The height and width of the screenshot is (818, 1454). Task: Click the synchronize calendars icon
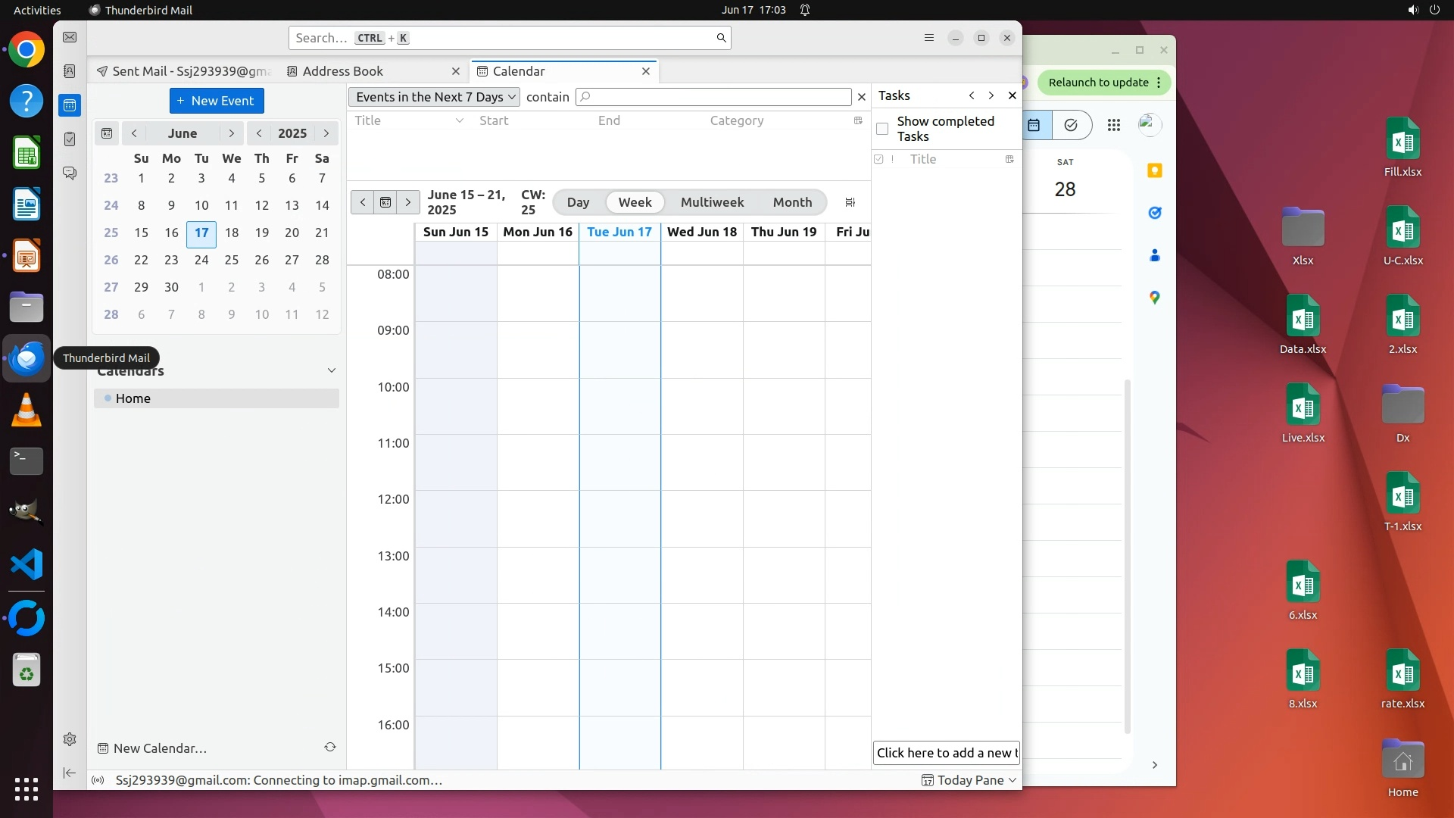coord(330,748)
